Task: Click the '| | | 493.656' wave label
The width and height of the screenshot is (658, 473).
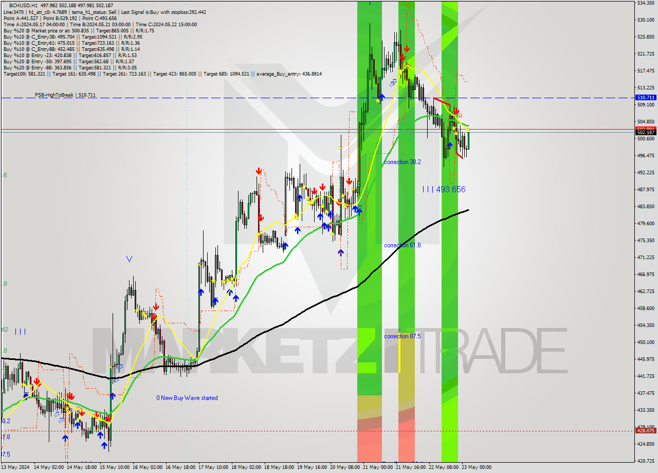Action: click(444, 189)
